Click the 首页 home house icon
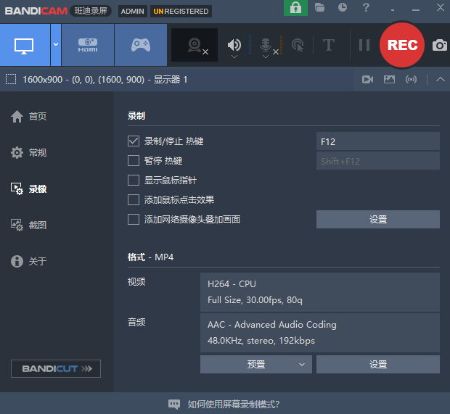 (17, 117)
